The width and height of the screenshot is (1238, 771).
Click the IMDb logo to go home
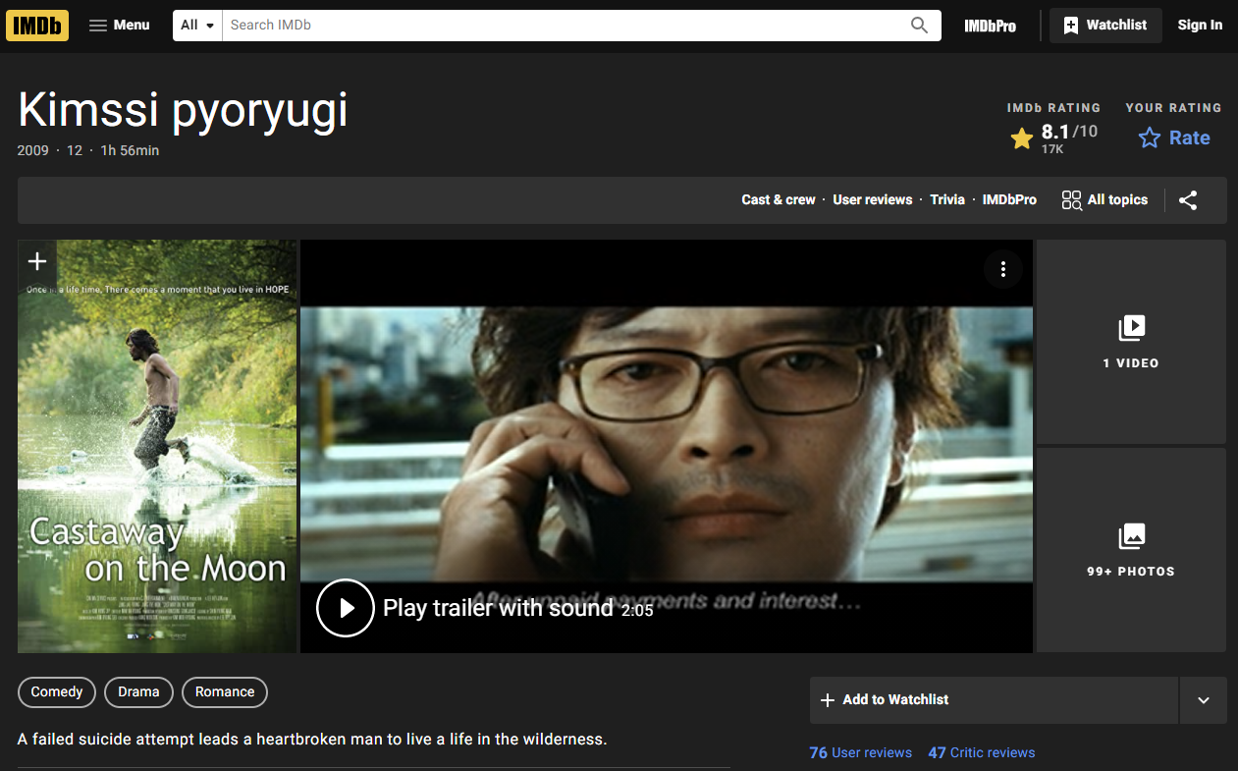(x=37, y=25)
